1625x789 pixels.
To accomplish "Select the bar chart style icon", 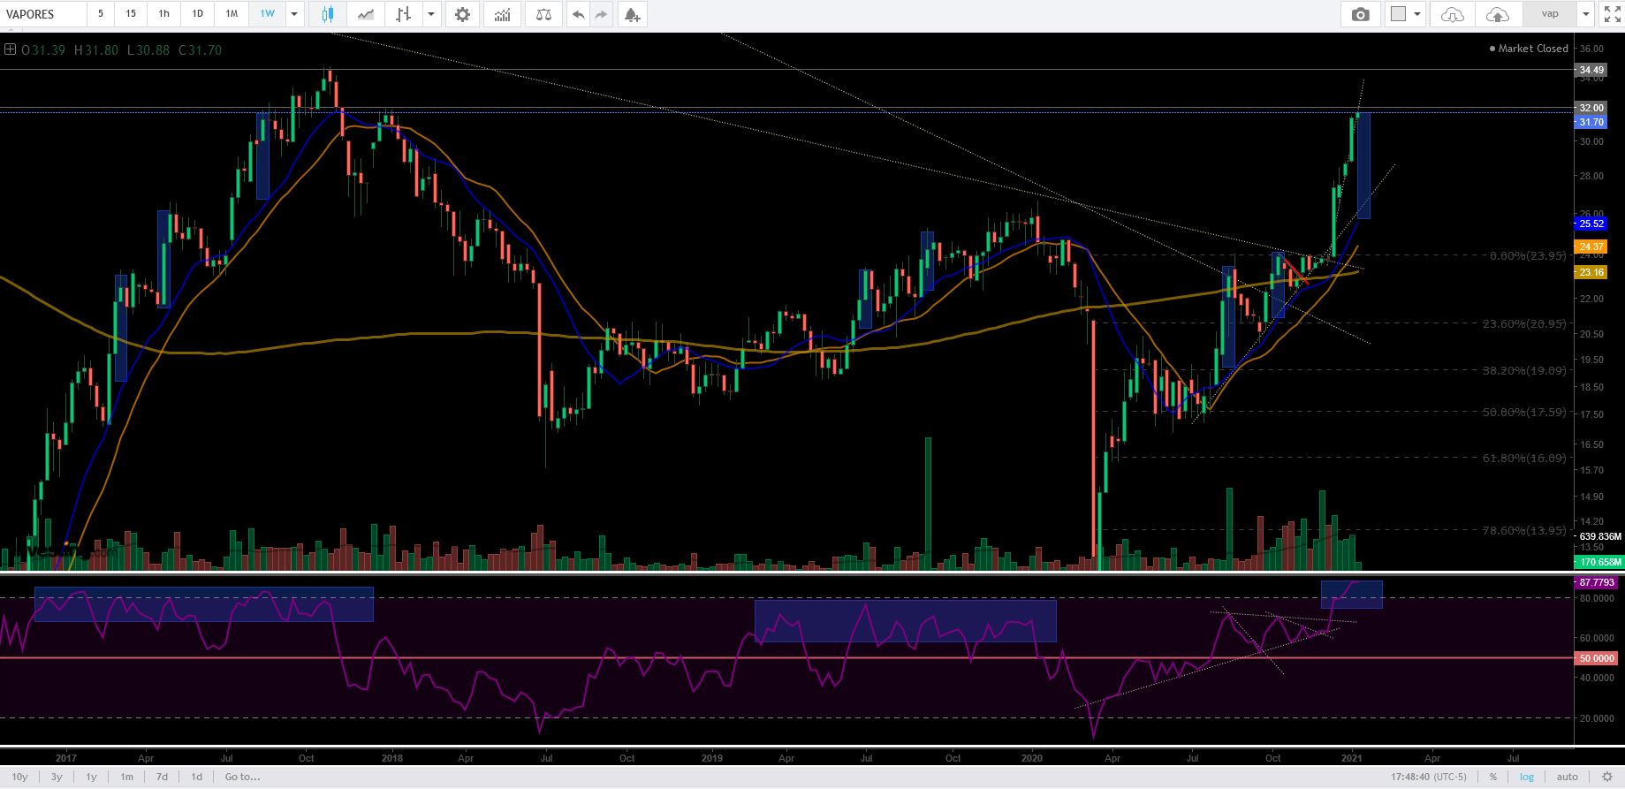I will [x=403, y=14].
